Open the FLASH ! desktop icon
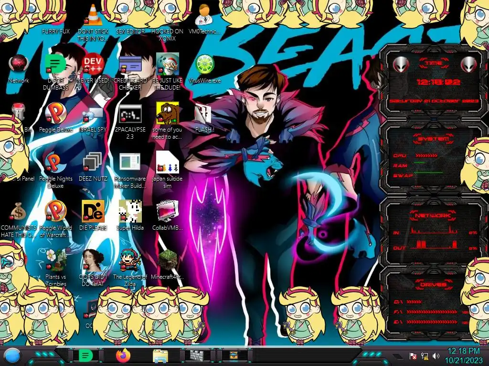This screenshot has width=489, height=366. click(x=204, y=113)
